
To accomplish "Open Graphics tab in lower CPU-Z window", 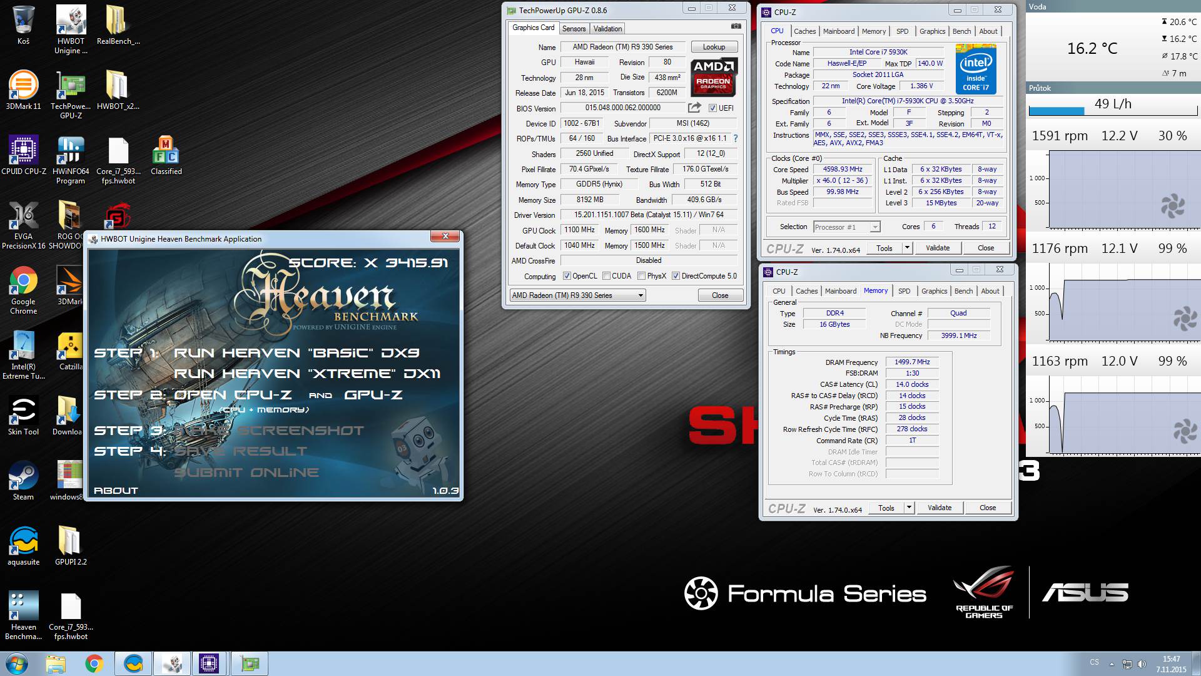I will pyautogui.click(x=934, y=291).
